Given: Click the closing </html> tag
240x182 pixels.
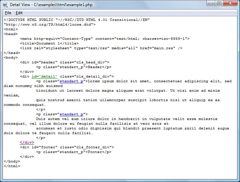Looking at the screenshot, I should pos(12,166).
